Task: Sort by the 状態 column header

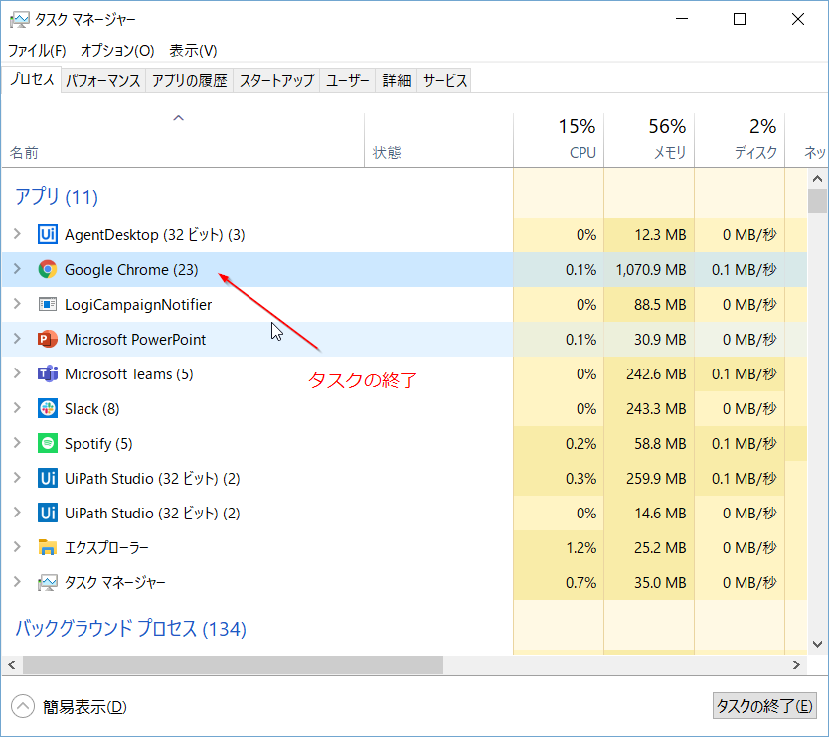Action: click(x=438, y=140)
